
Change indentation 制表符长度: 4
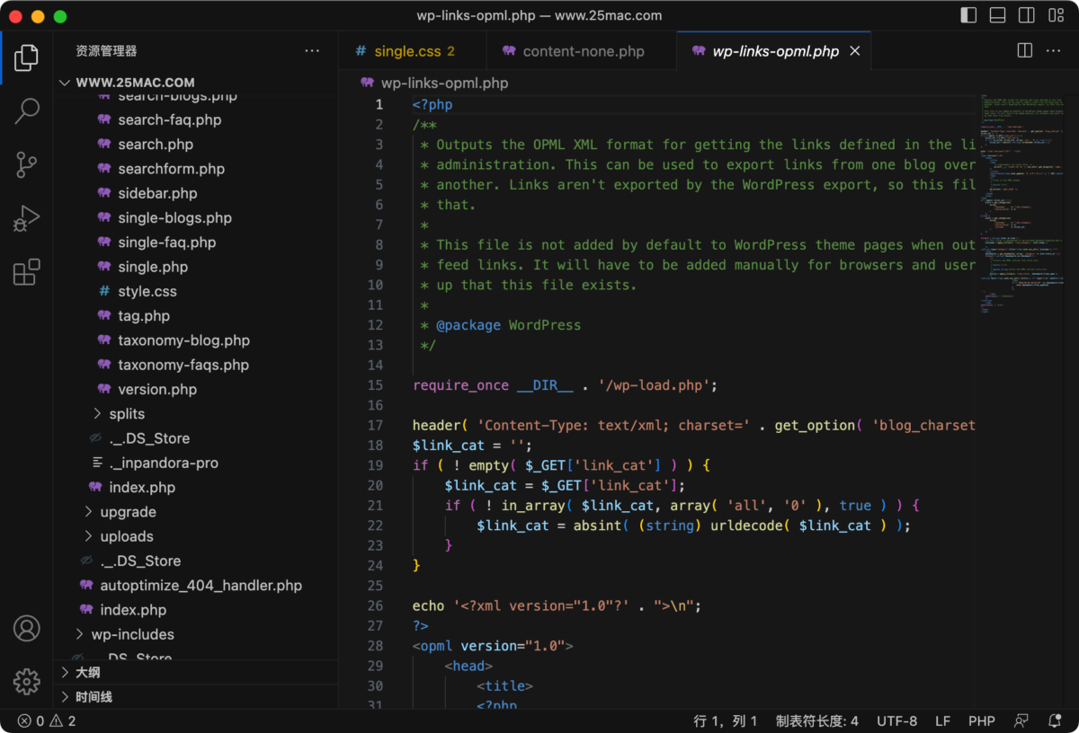816,720
